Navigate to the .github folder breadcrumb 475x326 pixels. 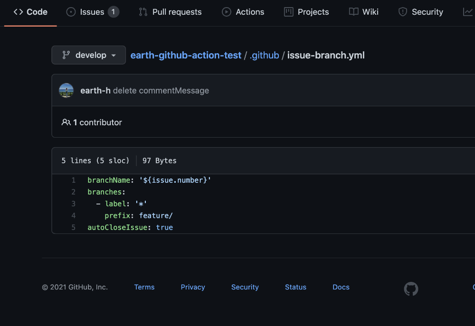(264, 55)
